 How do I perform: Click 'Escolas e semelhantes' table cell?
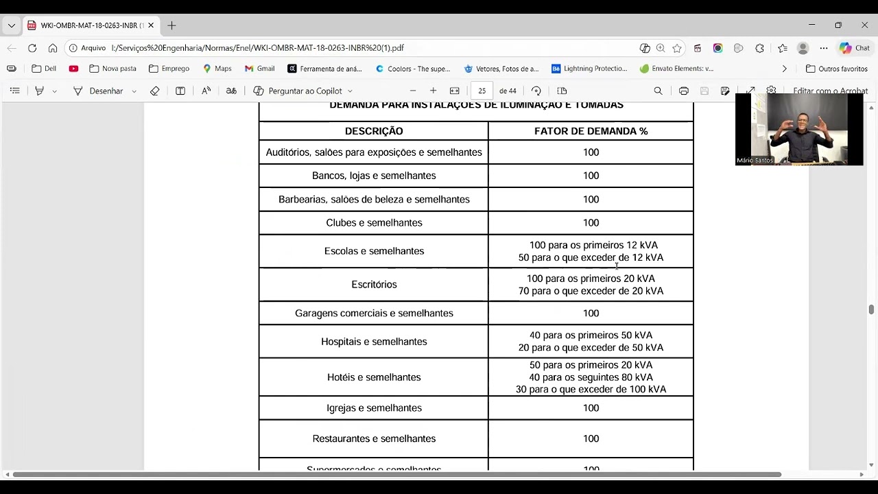click(x=374, y=251)
